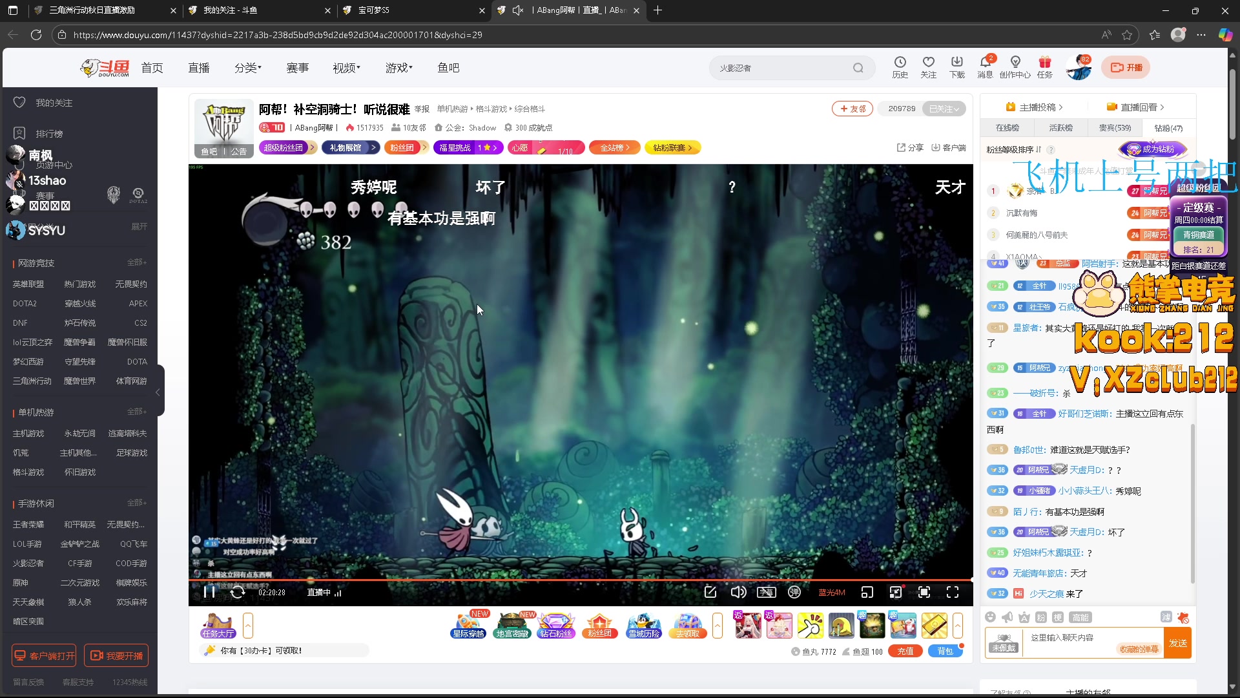This screenshot has height=698, width=1240.
Task: Open the 鱼吧 nav item
Action: click(448, 68)
